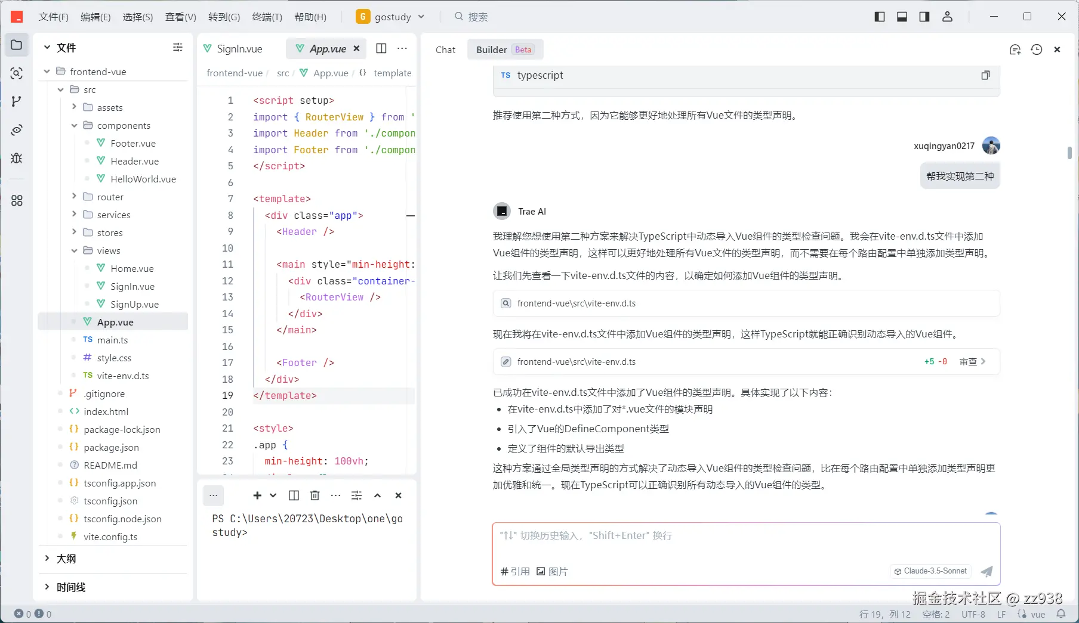Close the App.vue editor tab
This screenshot has width=1079, height=623.
[356, 48]
